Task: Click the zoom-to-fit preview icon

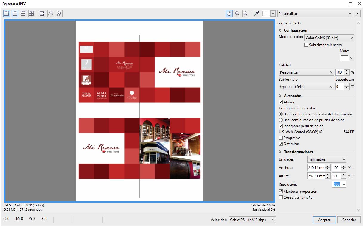Action: point(42,13)
